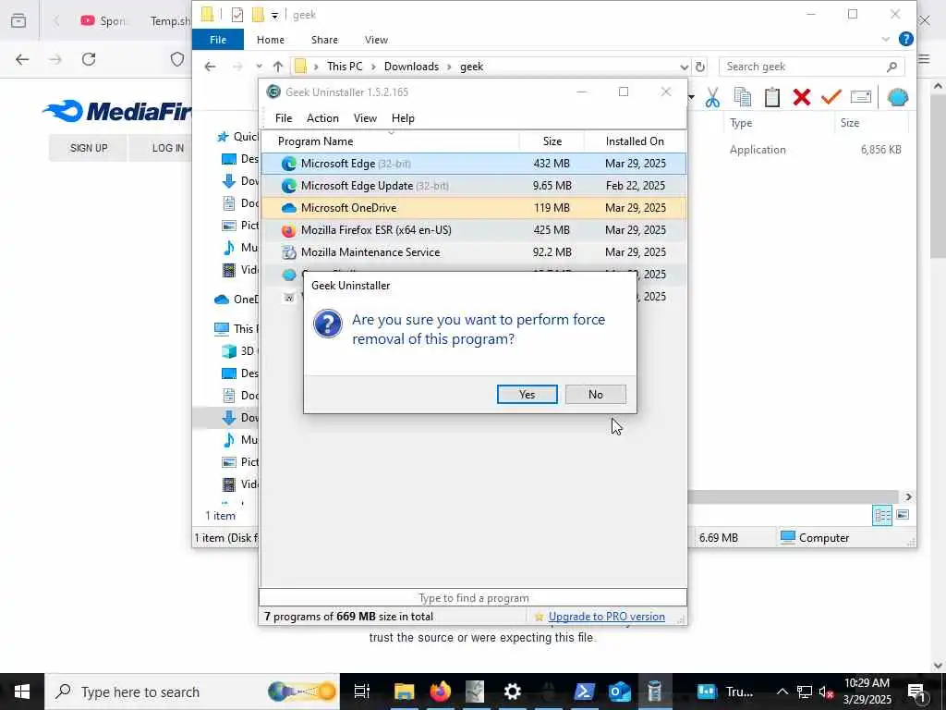
Task: Open Firefox from the taskbar
Action: (x=440, y=692)
